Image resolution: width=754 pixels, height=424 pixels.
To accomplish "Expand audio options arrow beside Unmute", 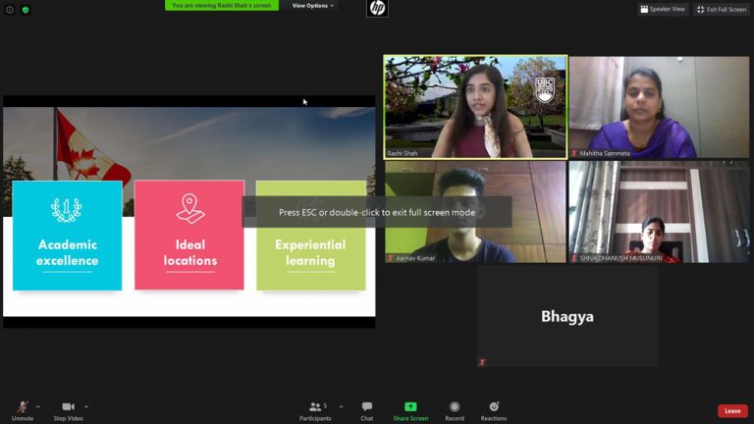I will point(38,405).
